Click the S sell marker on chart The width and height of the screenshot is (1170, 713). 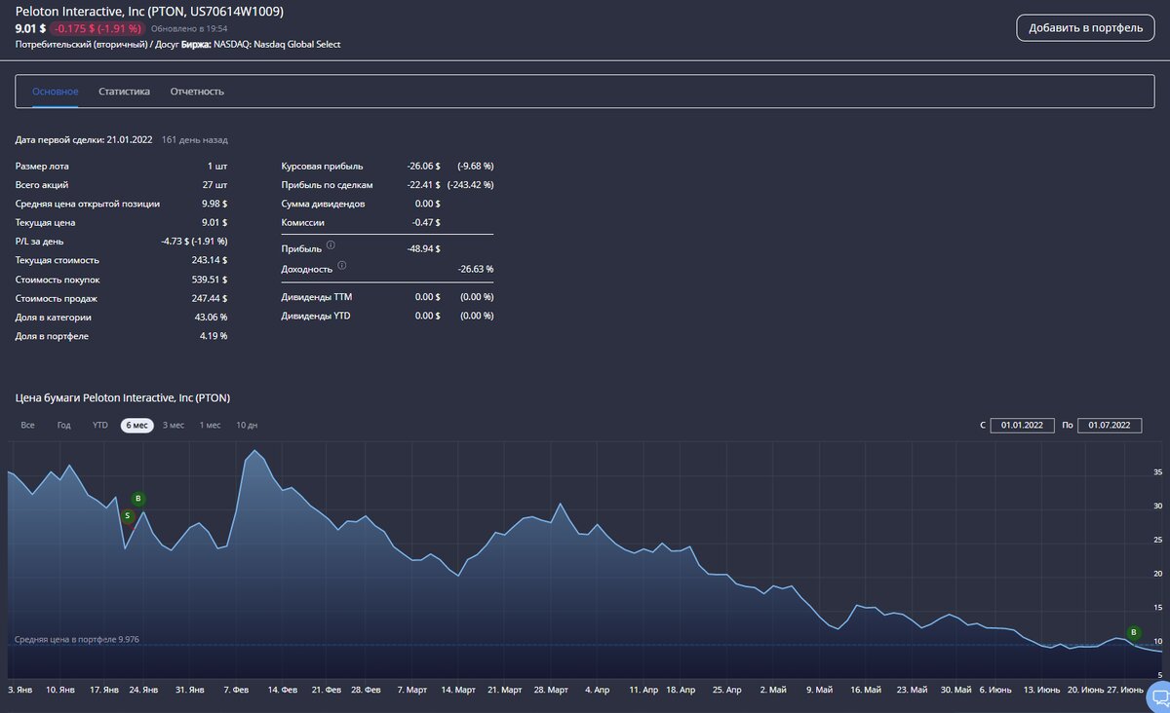pos(127,515)
